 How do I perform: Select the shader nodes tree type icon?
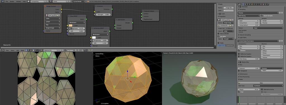pyautogui.click(x=26, y=50)
